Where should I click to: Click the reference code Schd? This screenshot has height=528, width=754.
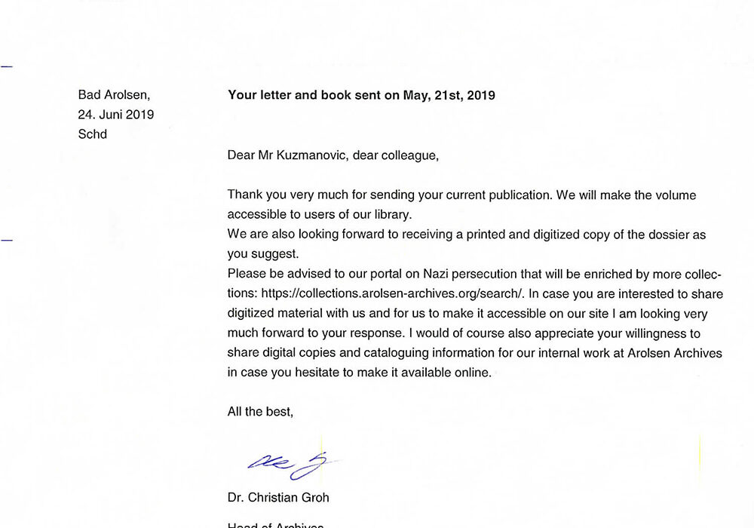93,134
